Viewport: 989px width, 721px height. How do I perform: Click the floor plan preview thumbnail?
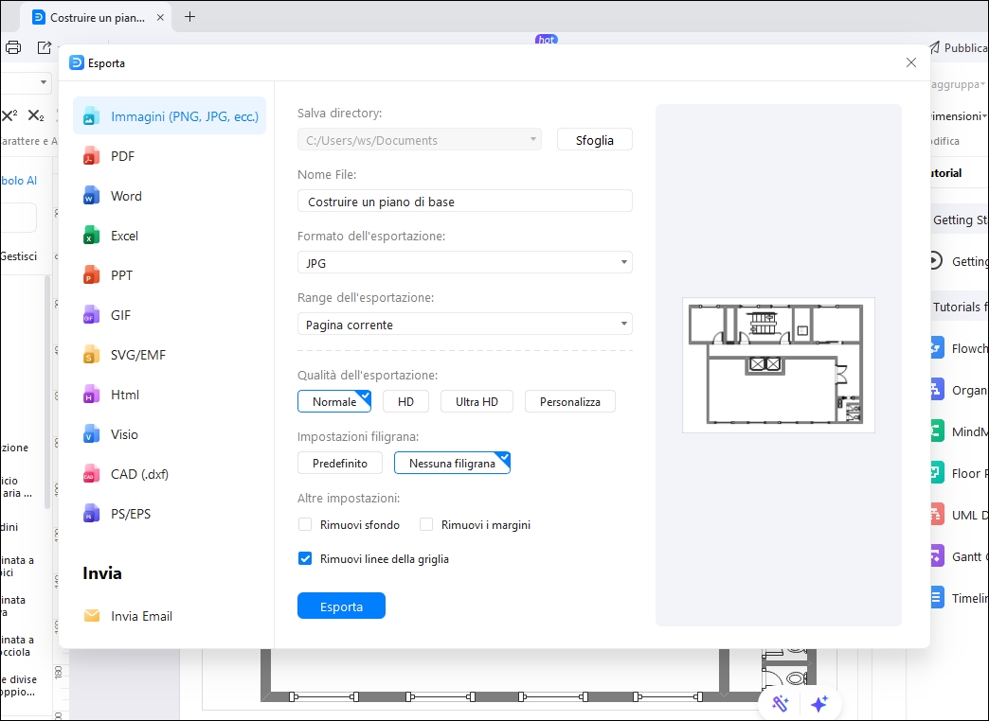[x=778, y=364]
